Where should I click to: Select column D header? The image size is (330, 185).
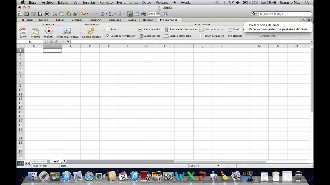point(90,46)
